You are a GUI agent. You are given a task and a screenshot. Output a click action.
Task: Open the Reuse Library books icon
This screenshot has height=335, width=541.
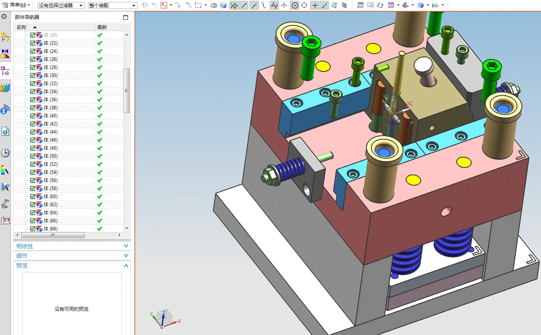click(x=5, y=88)
